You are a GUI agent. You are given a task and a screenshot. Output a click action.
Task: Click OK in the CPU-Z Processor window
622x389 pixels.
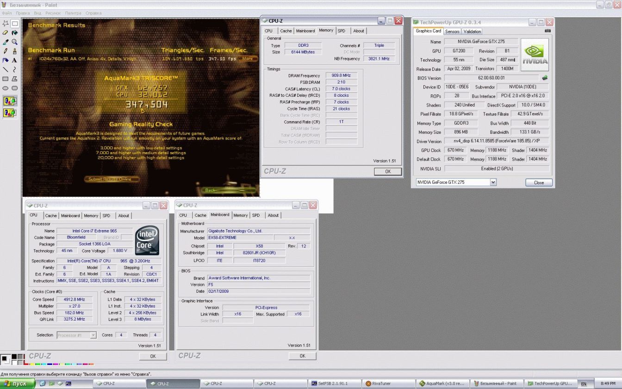click(x=153, y=356)
